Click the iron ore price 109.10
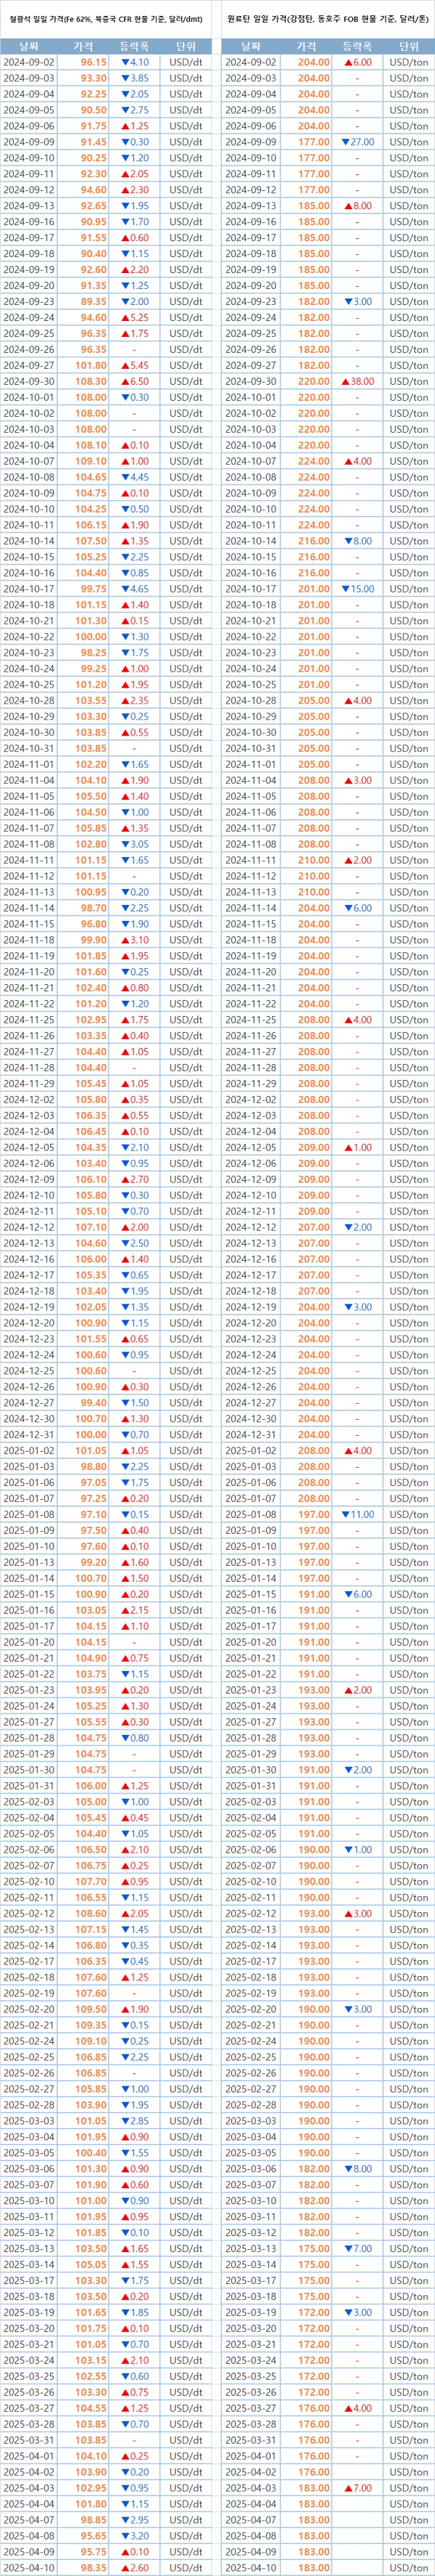This screenshot has height=2576, width=435. [92, 461]
